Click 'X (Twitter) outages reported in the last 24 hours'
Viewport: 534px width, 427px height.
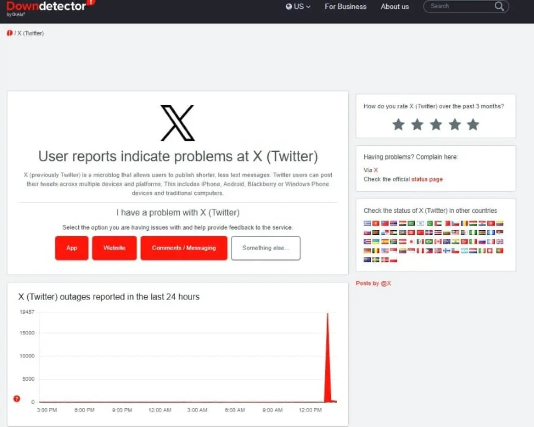coord(109,297)
